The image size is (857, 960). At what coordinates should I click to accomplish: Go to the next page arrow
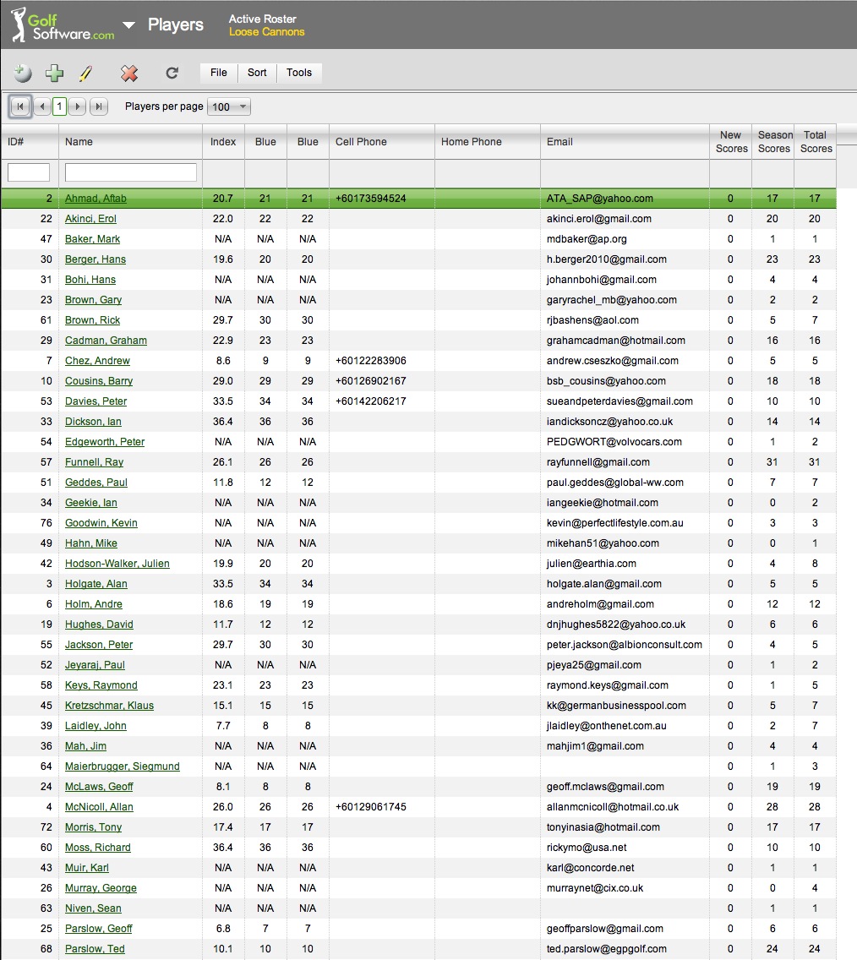[78, 106]
